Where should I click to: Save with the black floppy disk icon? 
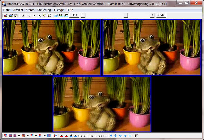[x=16, y=16]
